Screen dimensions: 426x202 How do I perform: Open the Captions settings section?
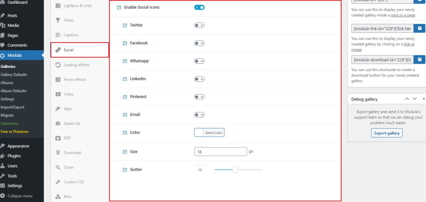point(67,35)
